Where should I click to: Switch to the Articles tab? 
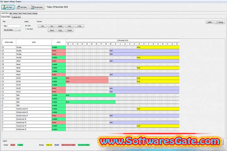[x=15, y=13]
